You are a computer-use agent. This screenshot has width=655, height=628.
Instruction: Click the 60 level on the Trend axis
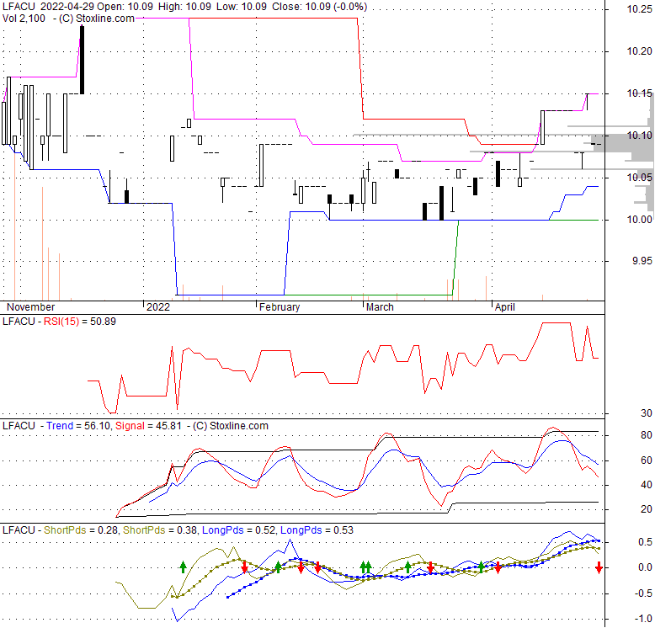(647, 460)
